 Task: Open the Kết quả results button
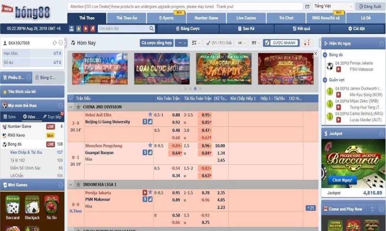tap(301, 29)
